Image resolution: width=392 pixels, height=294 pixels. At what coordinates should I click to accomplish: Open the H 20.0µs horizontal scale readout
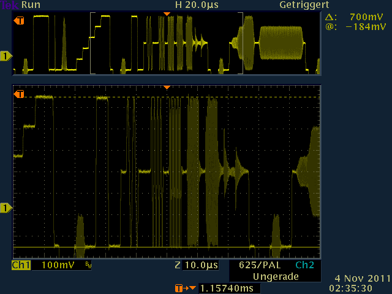point(197,5)
